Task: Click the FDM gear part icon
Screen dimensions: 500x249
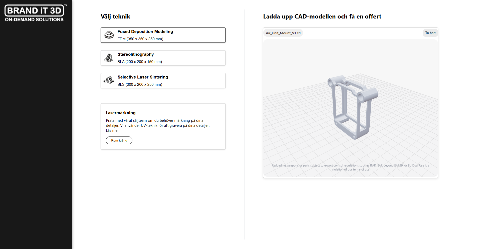Action: click(109, 35)
